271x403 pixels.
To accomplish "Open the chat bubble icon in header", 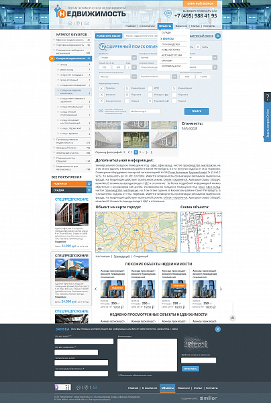I will 70,24.
